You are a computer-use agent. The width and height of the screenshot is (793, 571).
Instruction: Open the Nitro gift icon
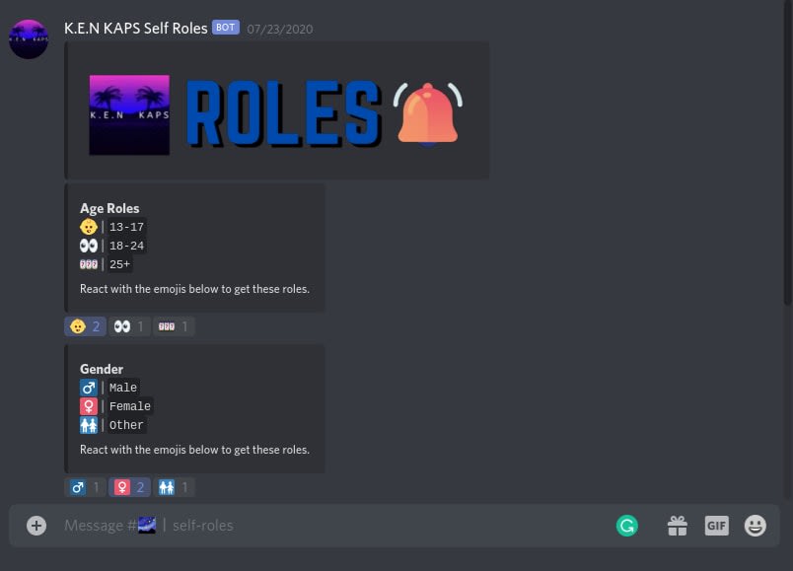(x=678, y=526)
